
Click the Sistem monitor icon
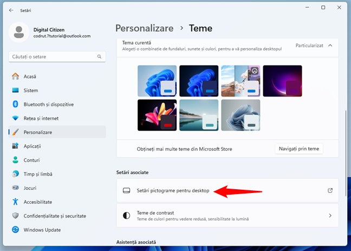[15, 91]
